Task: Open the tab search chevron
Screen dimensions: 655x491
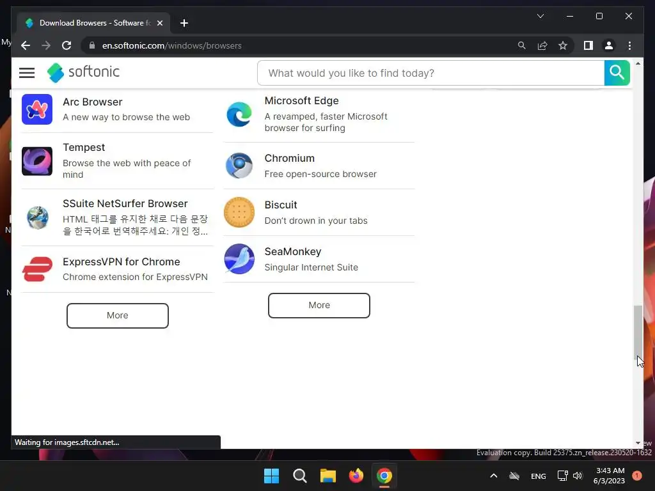Action: point(540,16)
